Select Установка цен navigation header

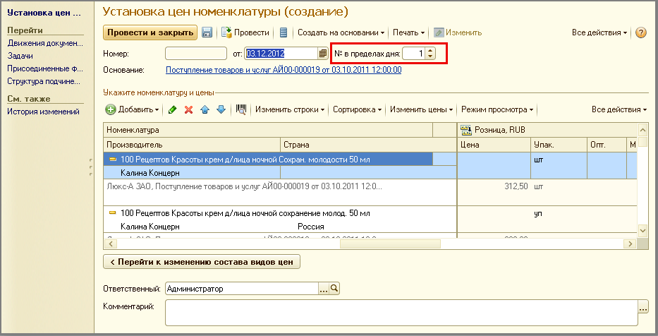click(x=44, y=13)
